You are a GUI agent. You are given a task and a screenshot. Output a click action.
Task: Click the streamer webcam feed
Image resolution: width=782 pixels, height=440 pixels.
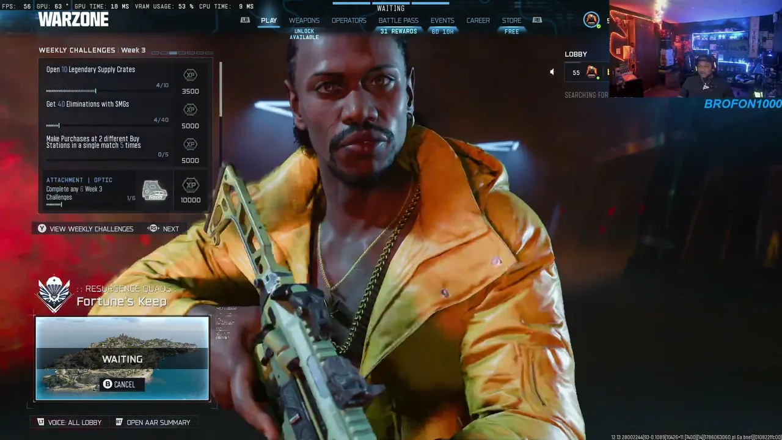click(x=696, y=49)
